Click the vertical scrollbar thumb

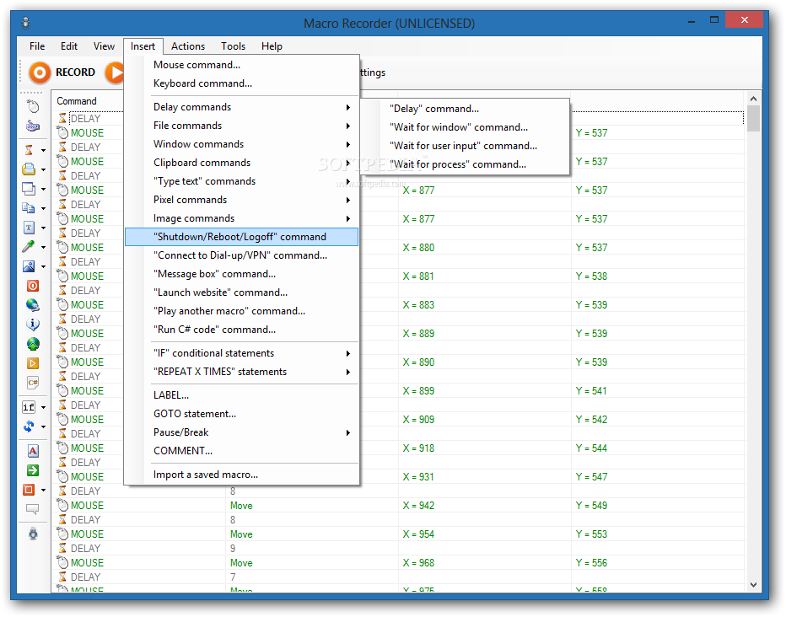pyautogui.click(x=753, y=119)
